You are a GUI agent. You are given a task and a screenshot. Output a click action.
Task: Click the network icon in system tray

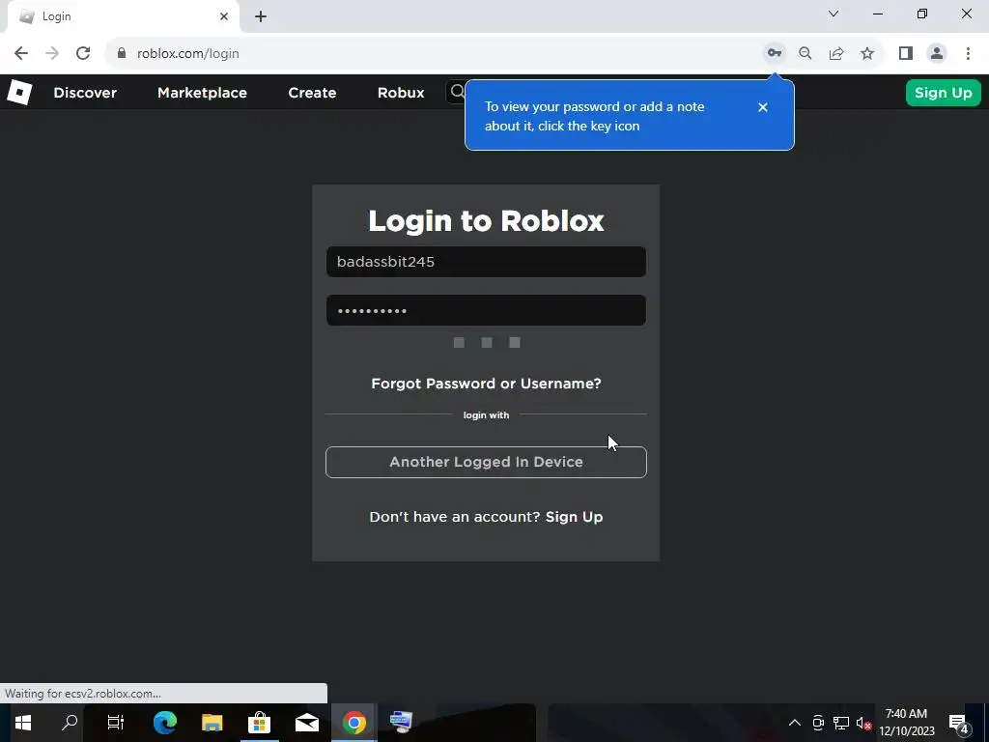[x=841, y=723]
